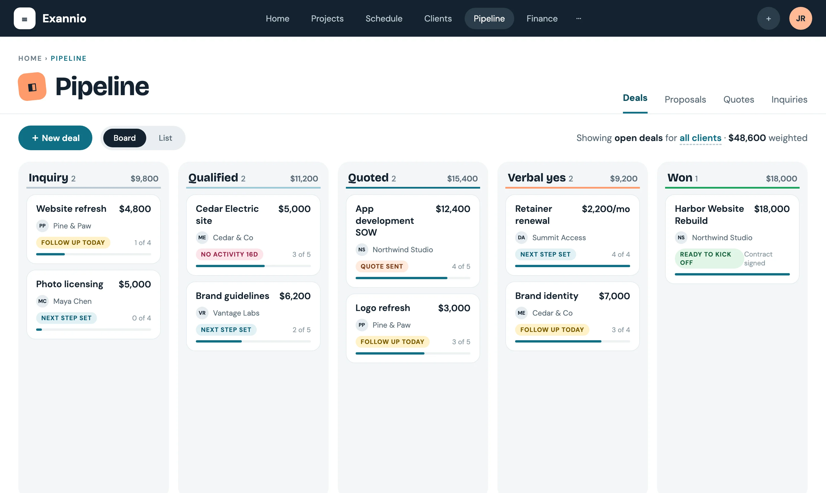Click the Exannio hamburger logo icon
This screenshot has width=826, height=493.
click(x=25, y=19)
